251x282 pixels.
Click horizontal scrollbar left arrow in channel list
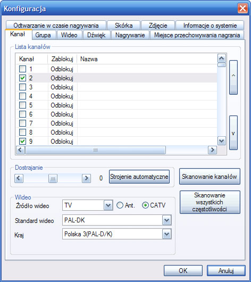pyautogui.click(x=20, y=150)
